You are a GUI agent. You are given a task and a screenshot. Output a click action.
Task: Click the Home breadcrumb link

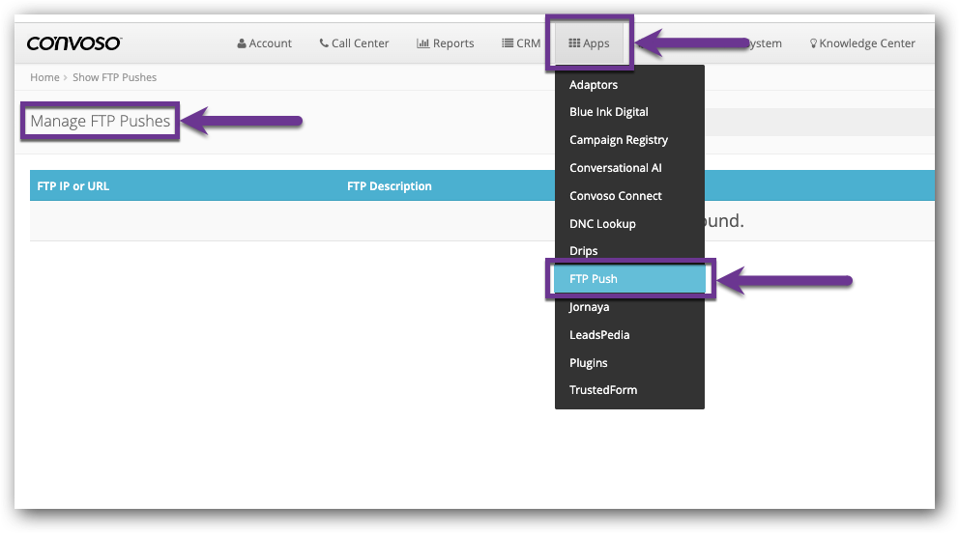pyautogui.click(x=44, y=77)
